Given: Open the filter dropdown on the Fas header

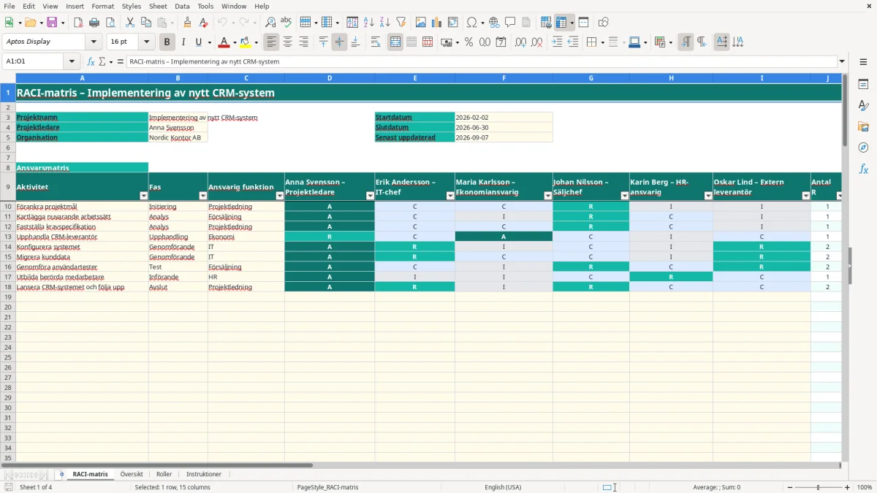Looking at the screenshot, I should [x=202, y=196].
